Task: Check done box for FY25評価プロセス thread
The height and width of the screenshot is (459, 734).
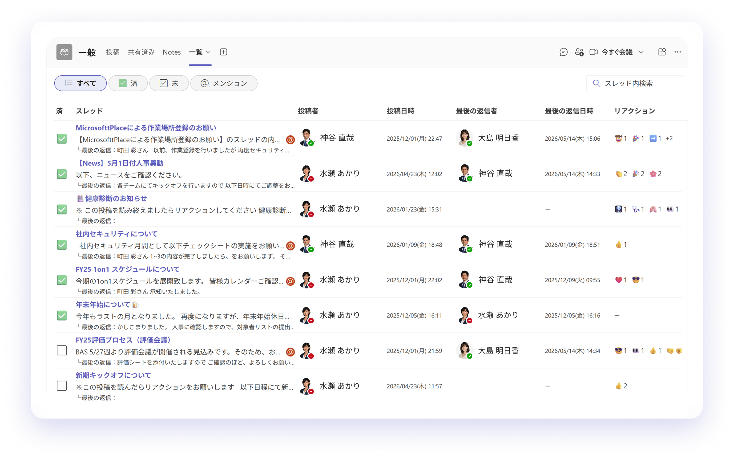Action: [x=62, y=351]
